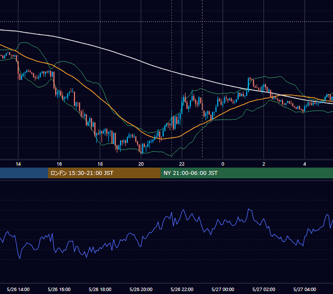Click the 5/26 22:00 date label
This screenshot has height=294, width=333.
click(182, 289)
